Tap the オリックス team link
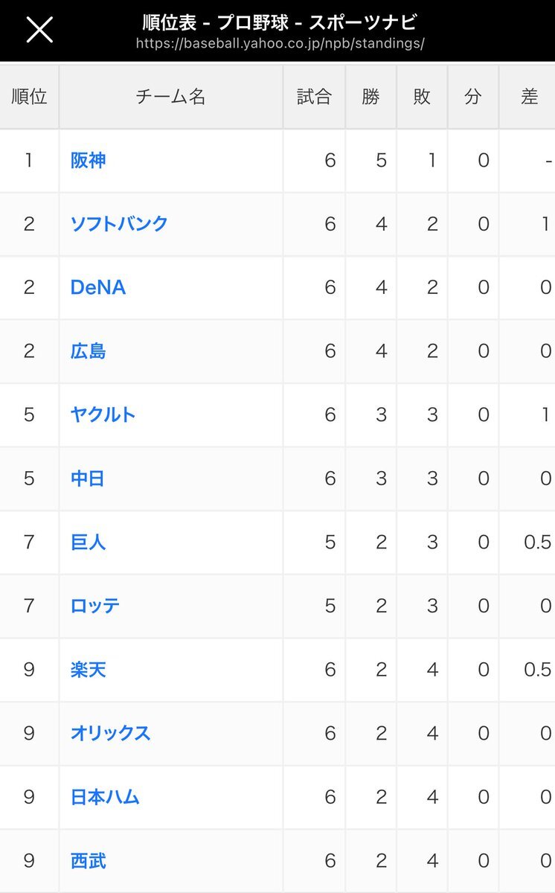555x893 pixels. click(110, 733)
